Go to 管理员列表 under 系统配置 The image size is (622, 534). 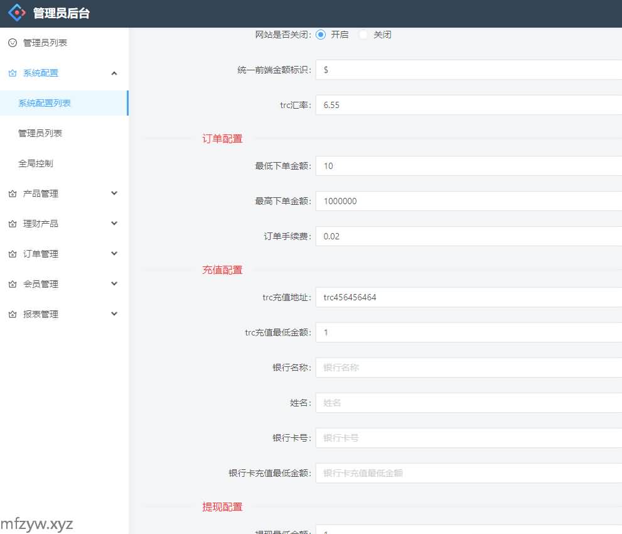pos(40,133)
